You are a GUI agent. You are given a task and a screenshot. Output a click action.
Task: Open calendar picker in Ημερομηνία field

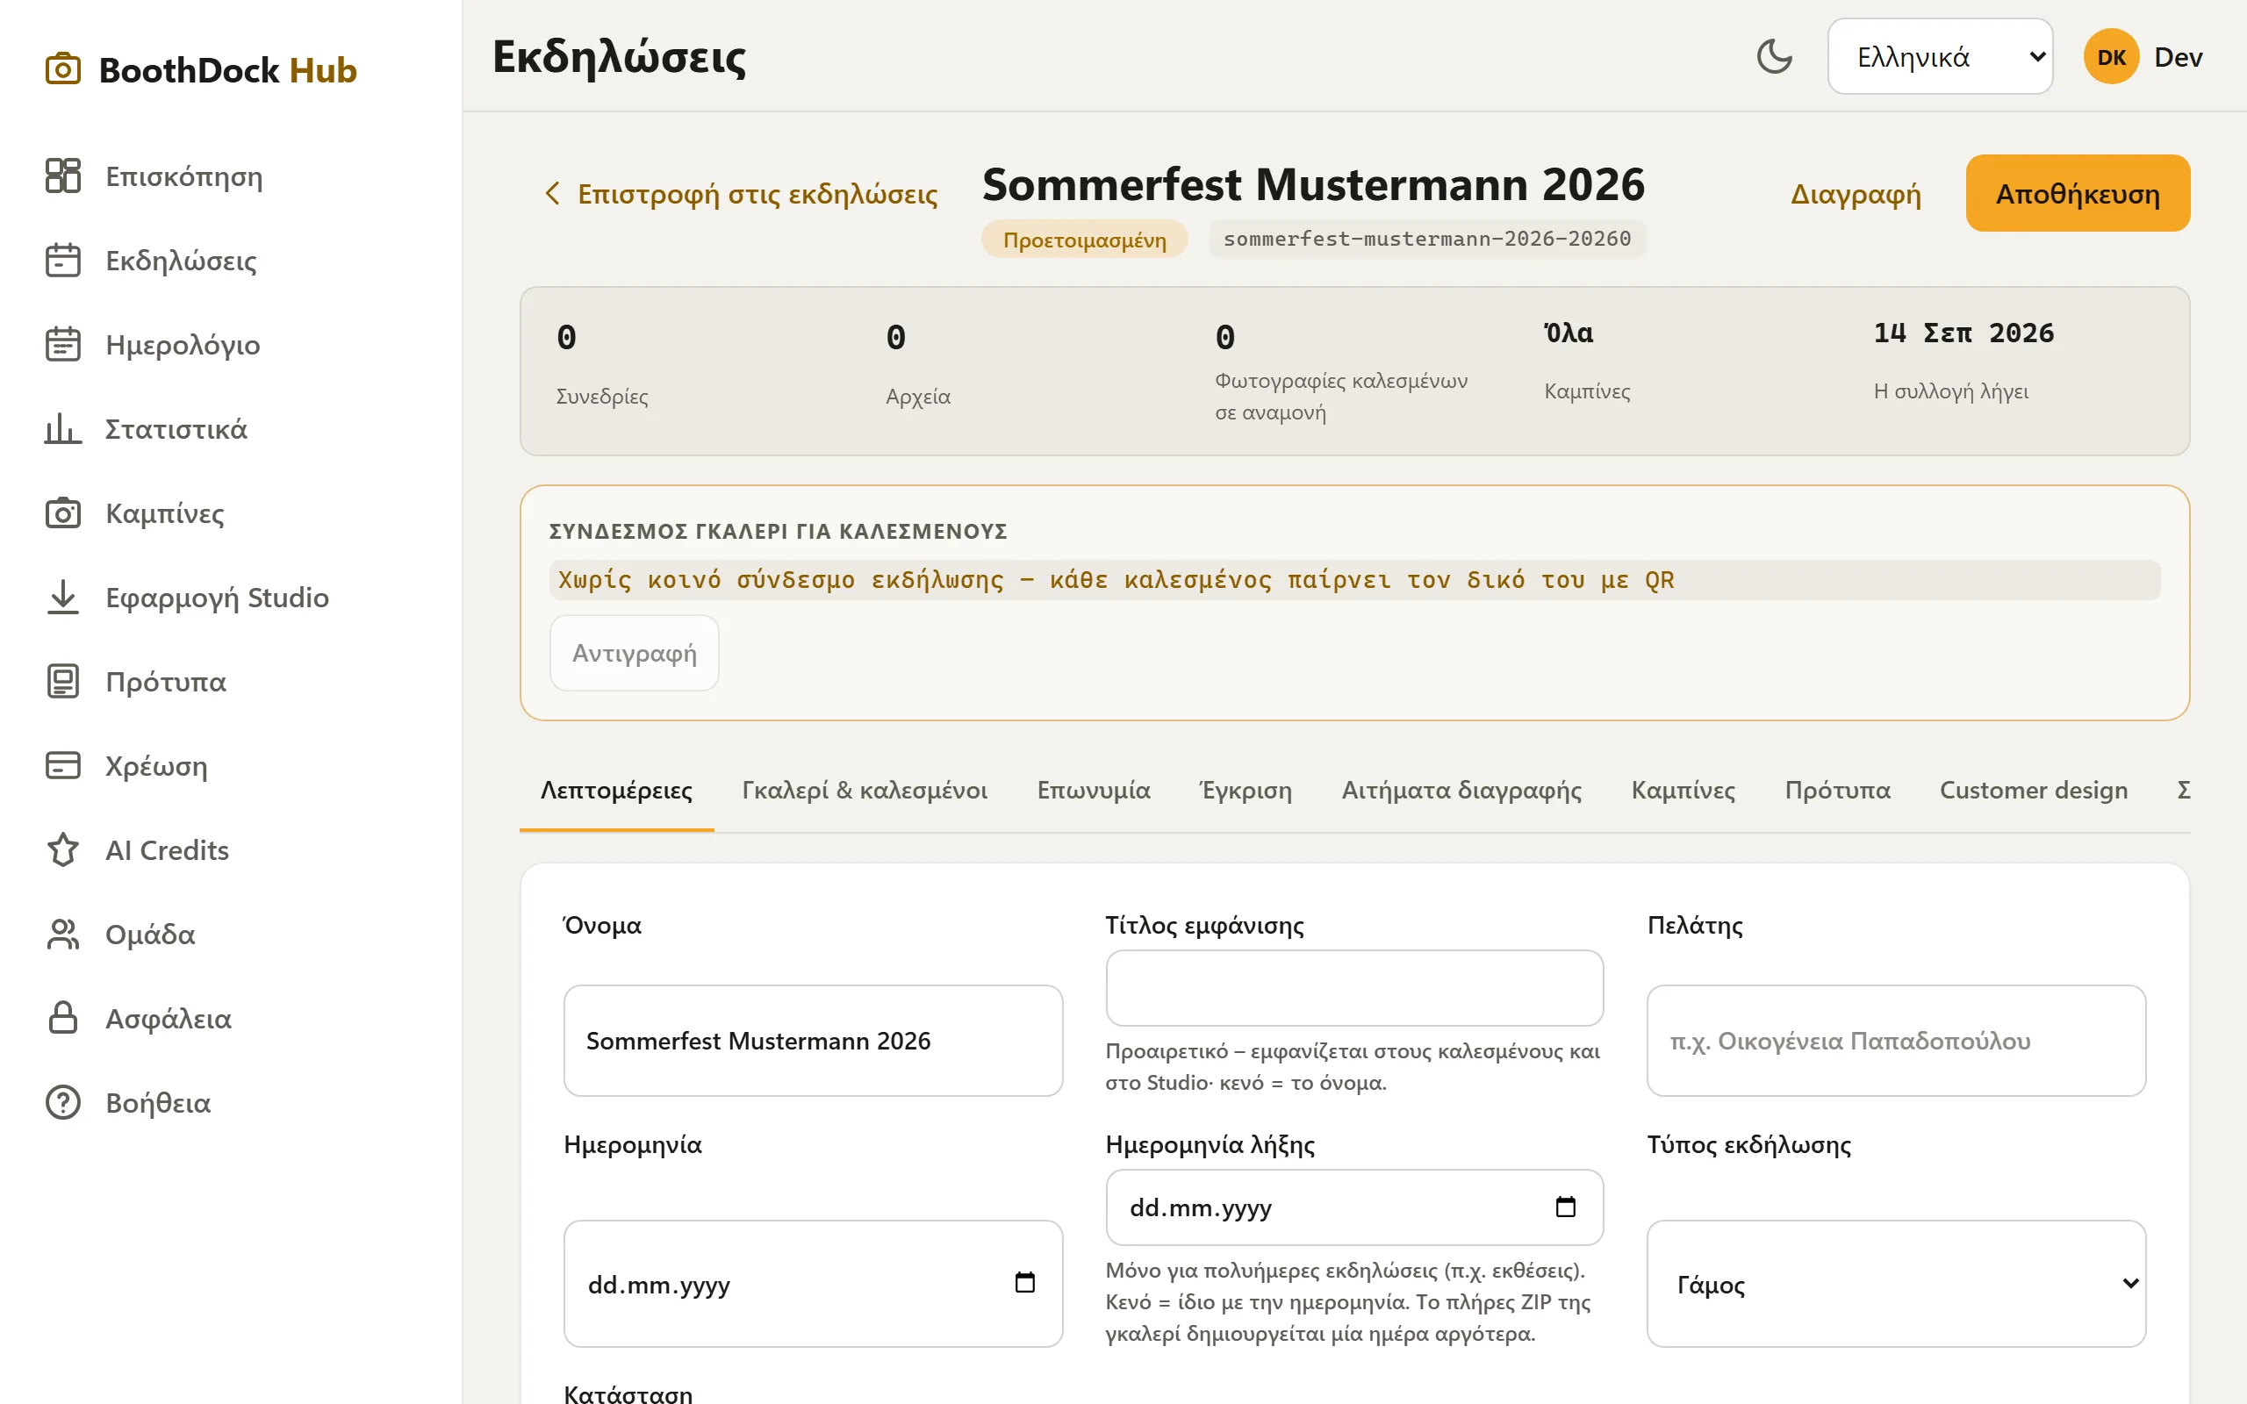[x=1024, y=1283]
